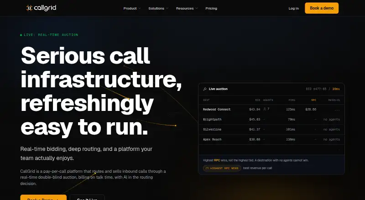Click the $43.94 bid value
Screen dimensions: 365x200
[255, 109]
